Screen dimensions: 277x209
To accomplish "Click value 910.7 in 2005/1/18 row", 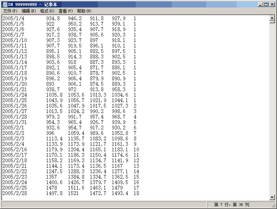I will (x=75, y=73).
